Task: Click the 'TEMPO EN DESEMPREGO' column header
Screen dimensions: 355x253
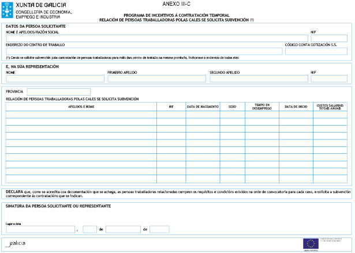Action: [x=262, y=107]
